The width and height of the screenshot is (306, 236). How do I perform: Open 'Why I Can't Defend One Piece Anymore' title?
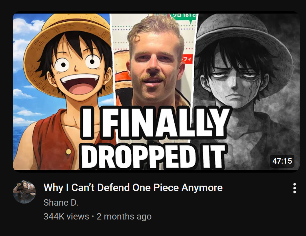133,188
